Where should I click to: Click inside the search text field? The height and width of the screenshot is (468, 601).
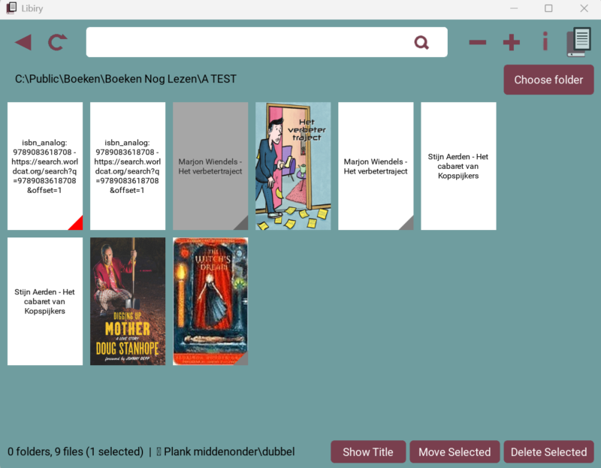(x=248, y=42)
